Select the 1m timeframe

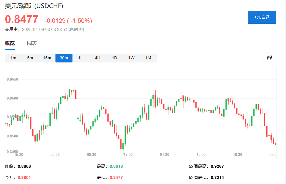(13, 58)
